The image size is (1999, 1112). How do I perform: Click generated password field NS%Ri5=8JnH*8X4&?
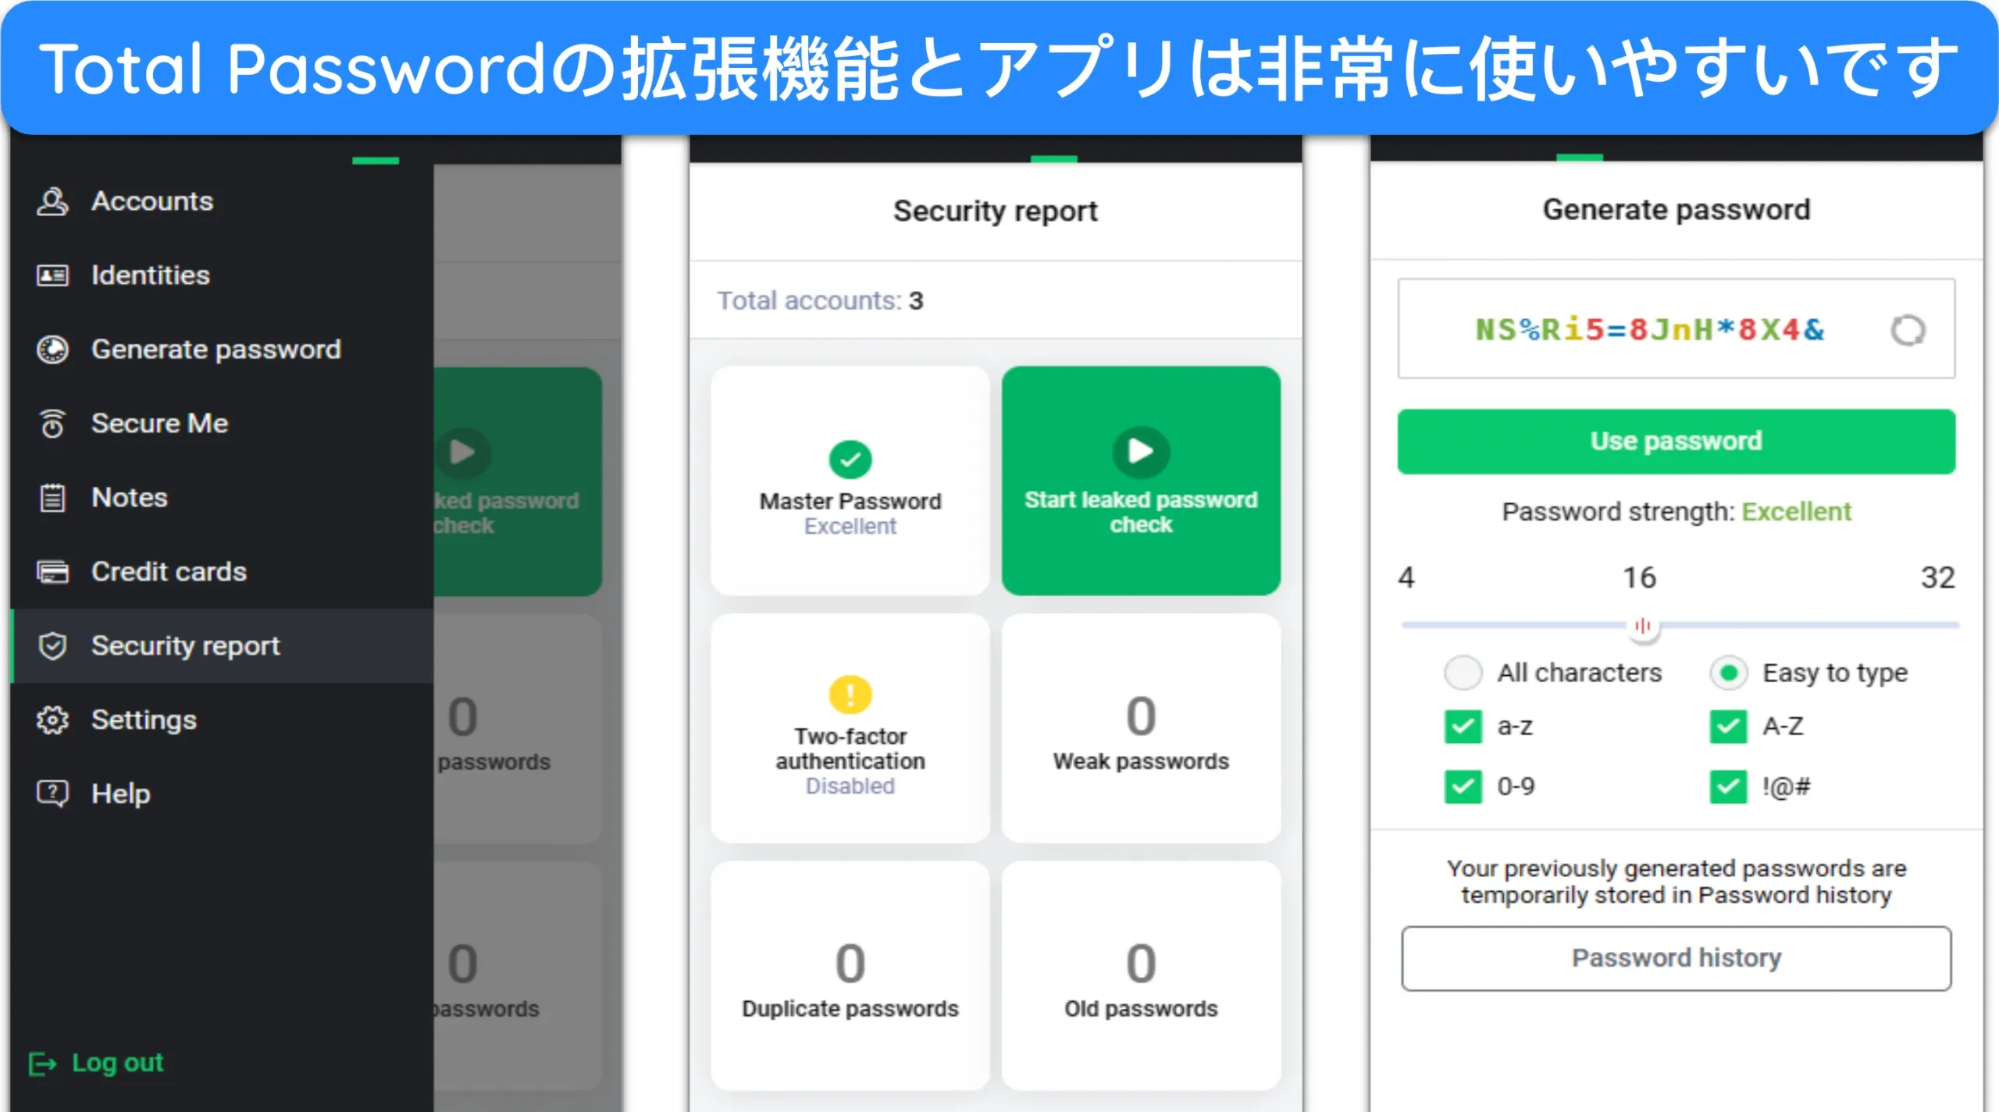(1676, 329)
